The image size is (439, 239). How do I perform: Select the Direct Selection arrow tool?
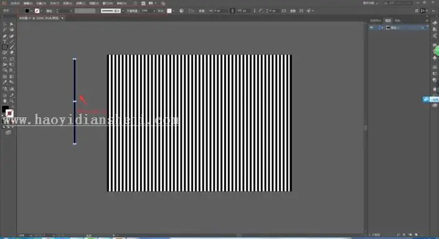coord(12,24)
